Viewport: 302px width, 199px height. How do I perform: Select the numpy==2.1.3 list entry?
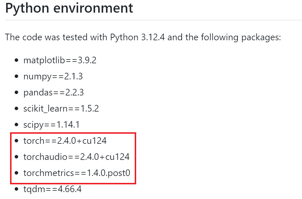pos(53,76)
